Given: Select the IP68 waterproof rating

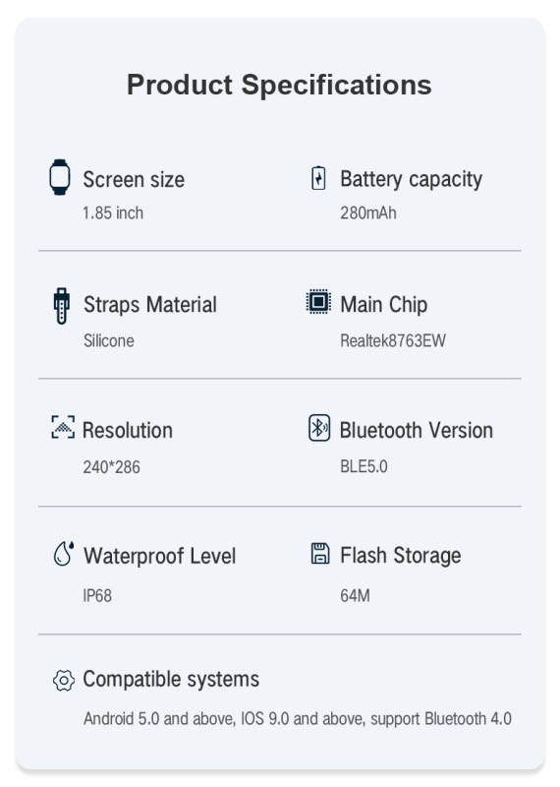Looking at the screenshot, I should 97,596.
